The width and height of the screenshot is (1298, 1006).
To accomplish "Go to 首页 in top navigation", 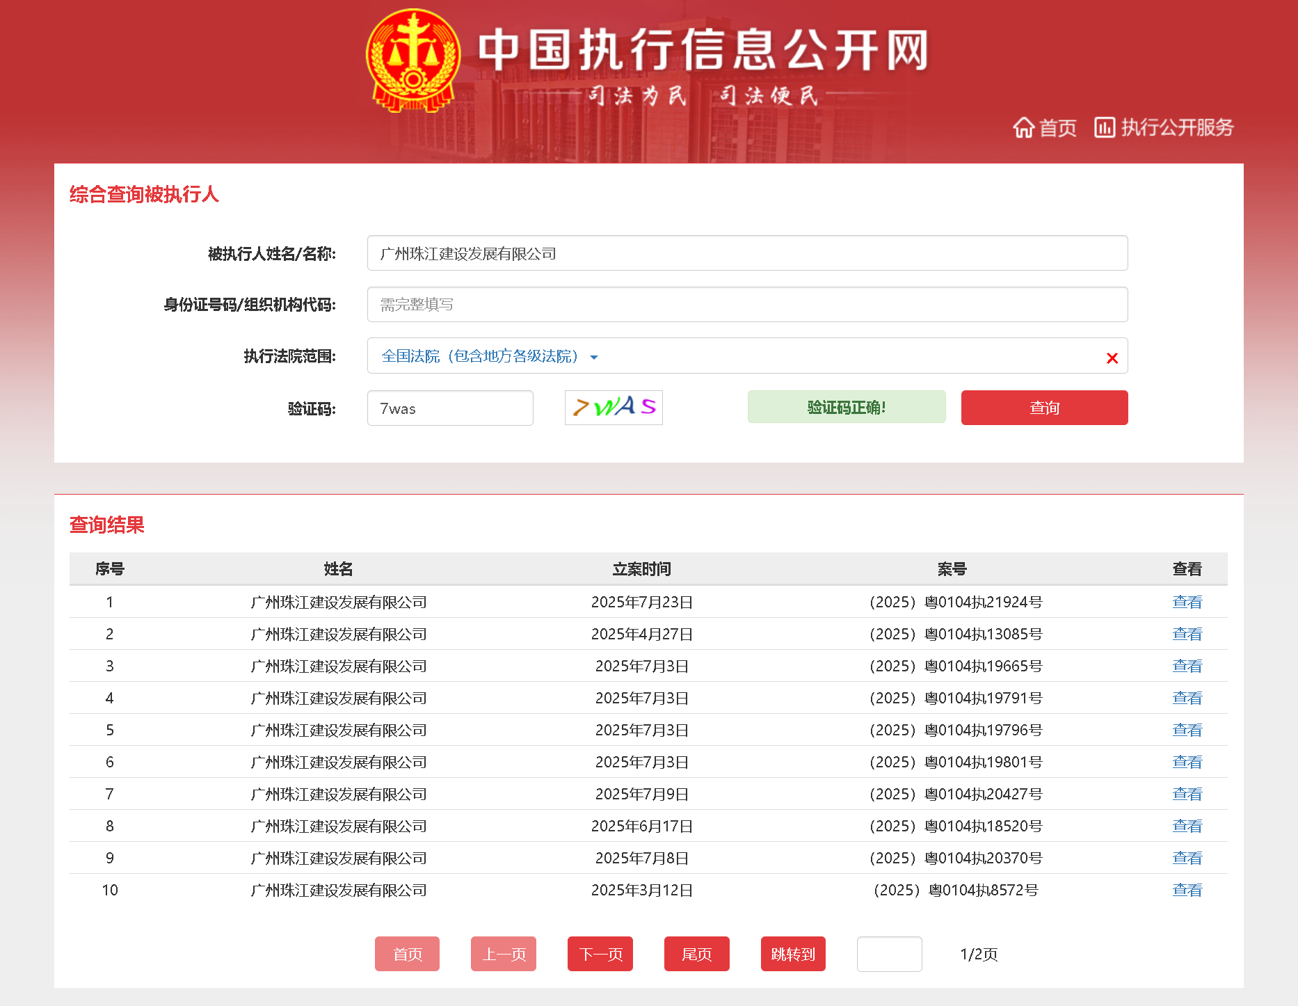I will [1057, 128].
